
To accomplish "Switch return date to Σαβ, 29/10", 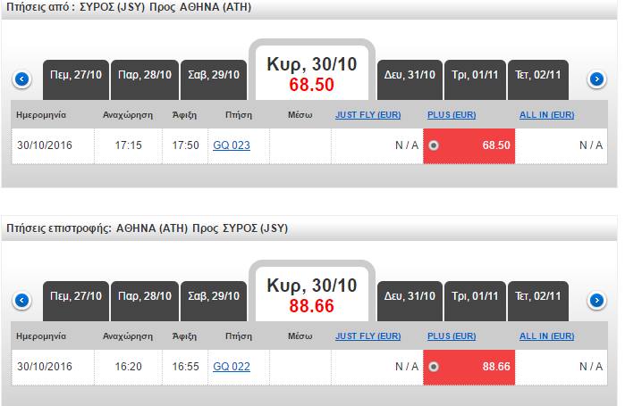I will pos(213,295).
